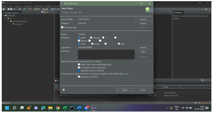Click the Finish button
The image size is (214, 113).
[x=125, y=90]
